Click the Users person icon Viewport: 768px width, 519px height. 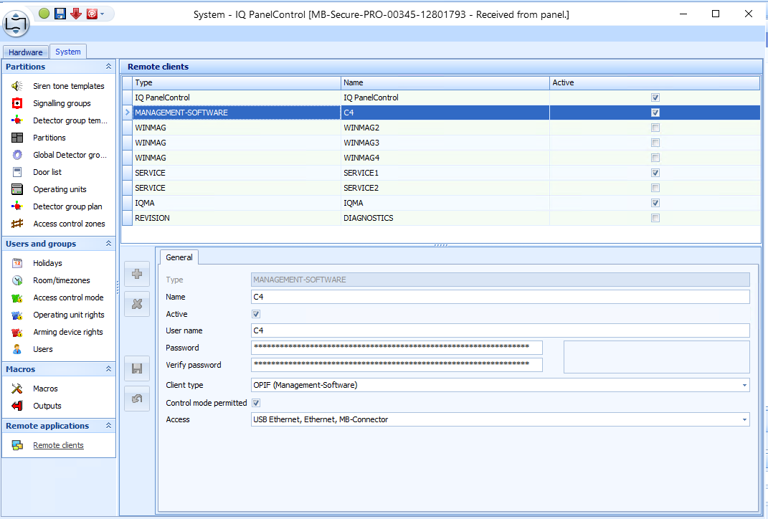point(17,349)
